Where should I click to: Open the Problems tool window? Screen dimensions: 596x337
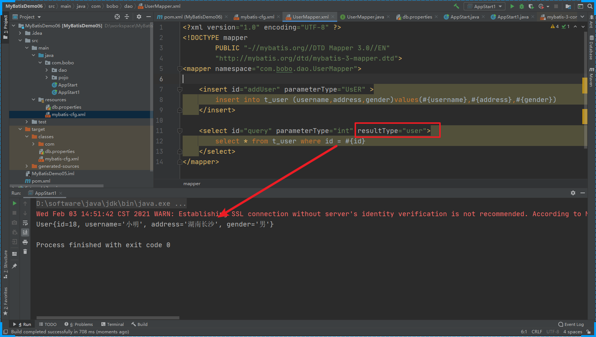tap(79, 324)
